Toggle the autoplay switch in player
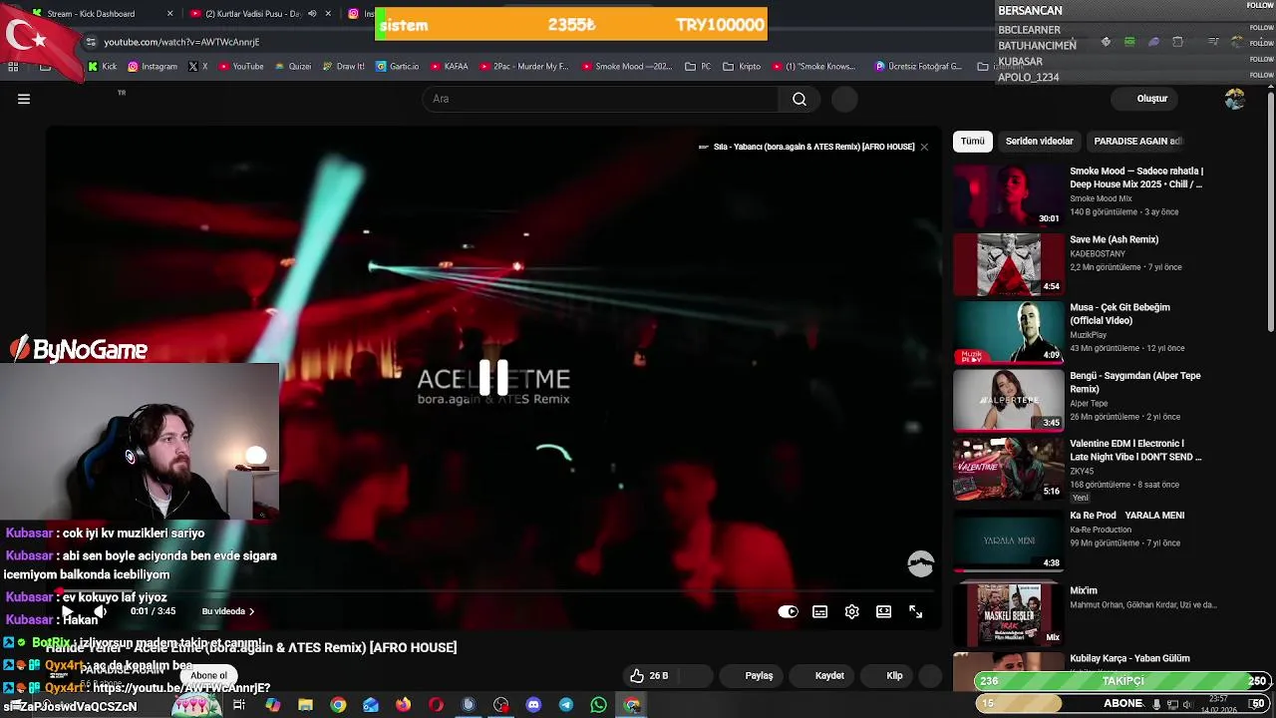This screenshot has height=718, width=1276. [x=788, y=612]
